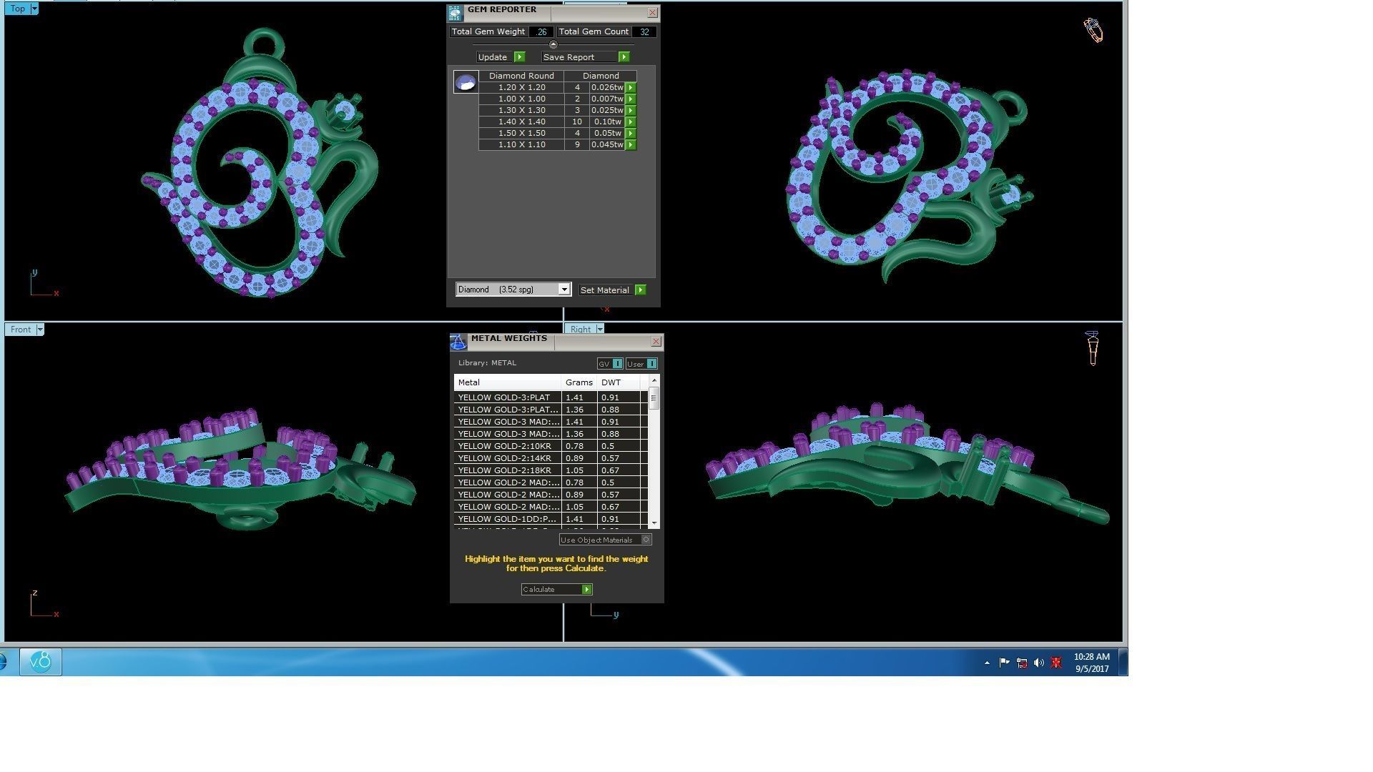
Task: Click green arrow beside 1.10 X 1.10 row
Action: tap(631, 145)
